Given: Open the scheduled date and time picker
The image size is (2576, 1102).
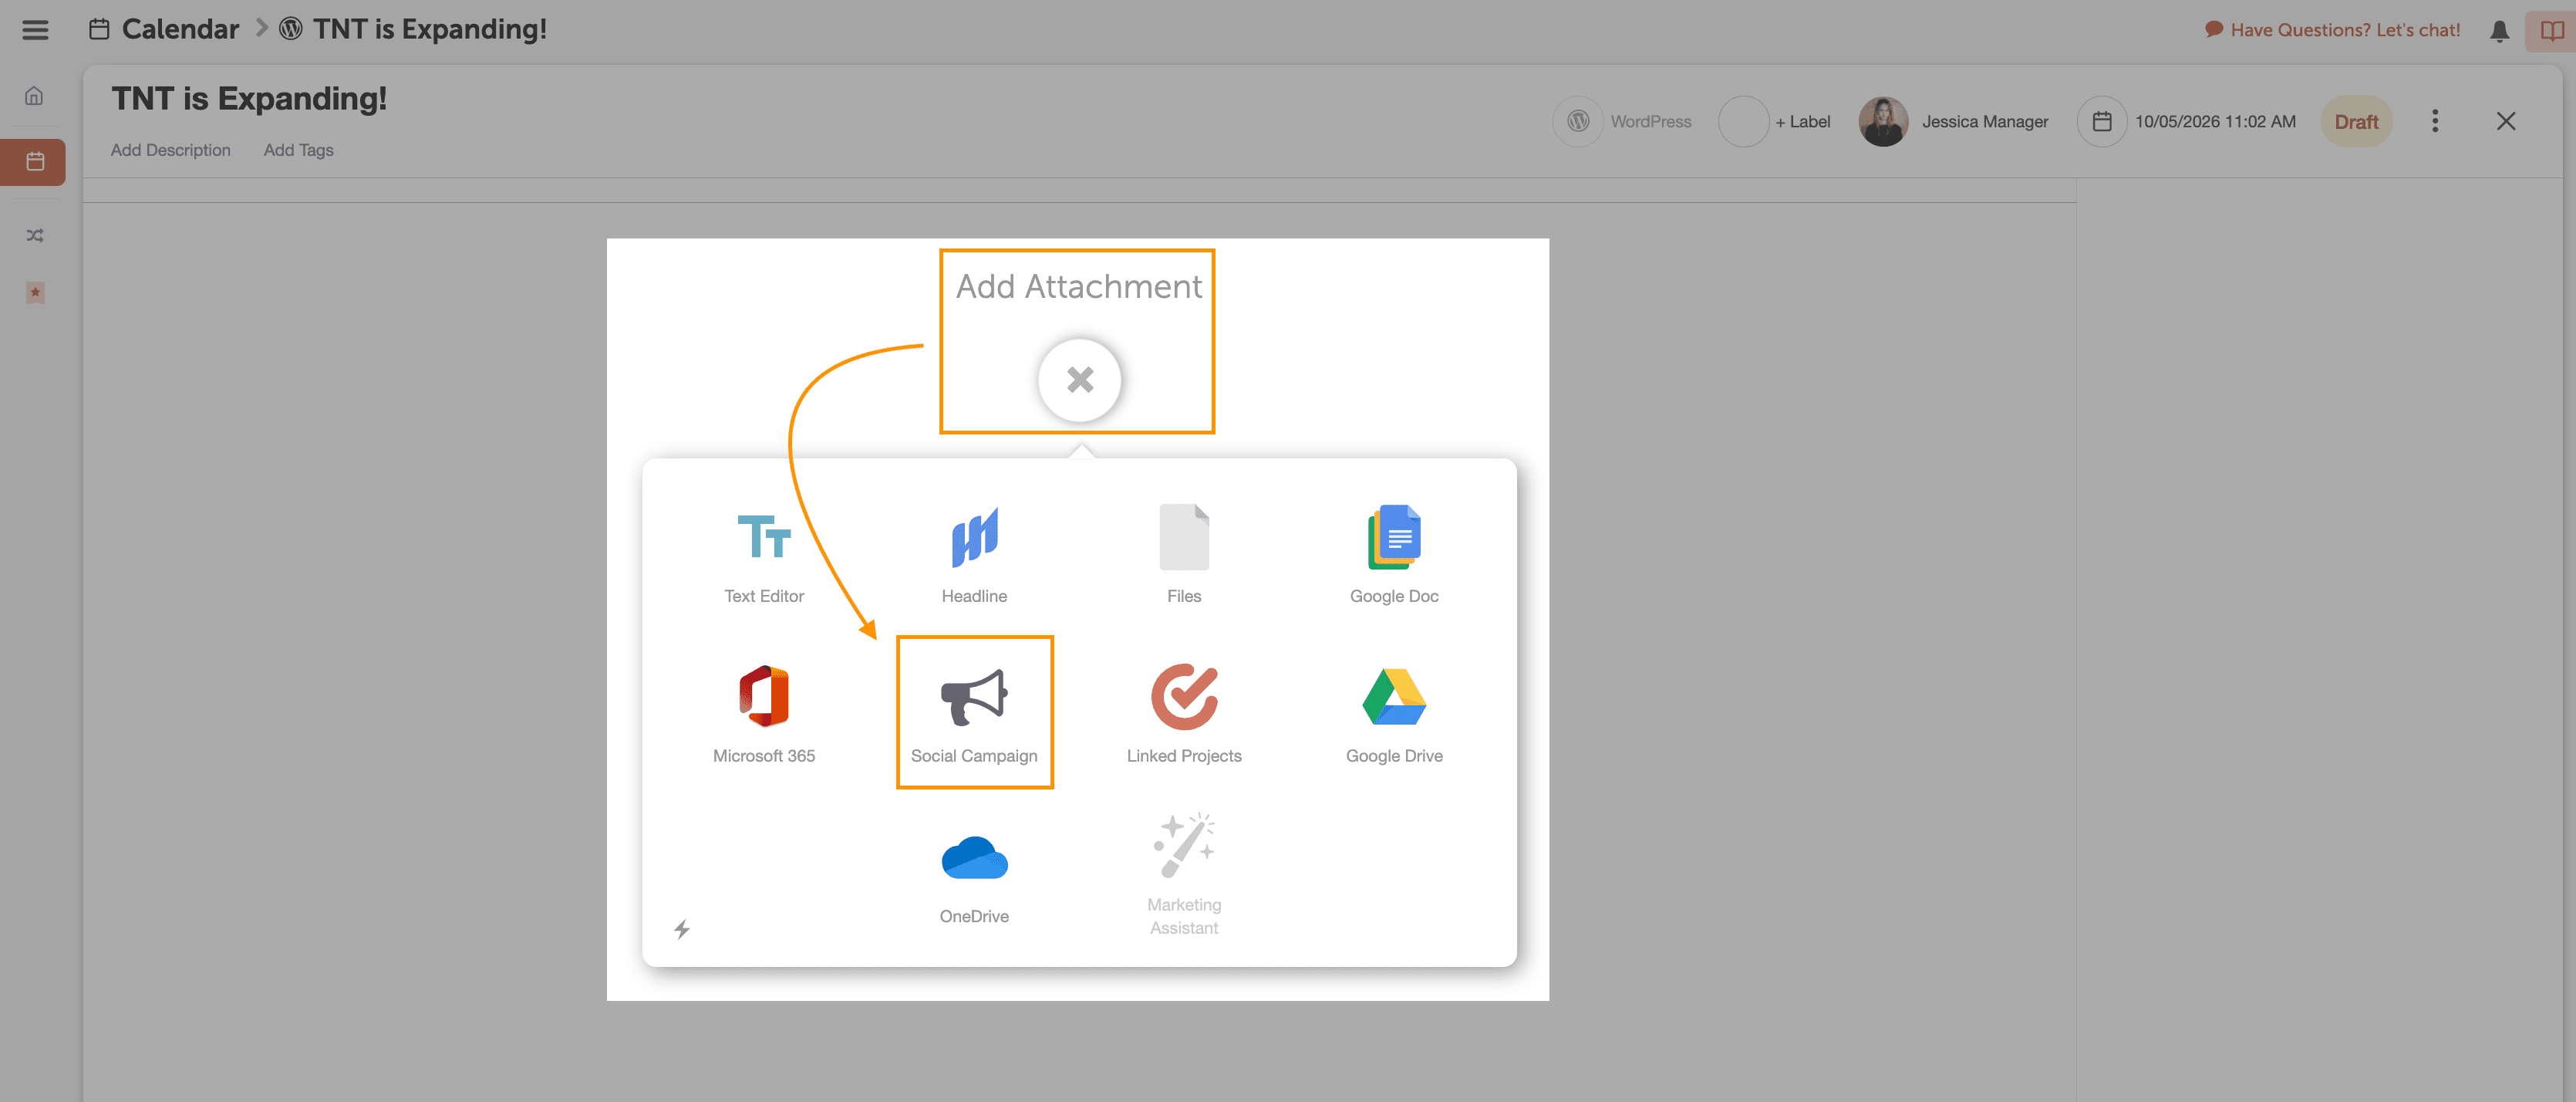Looking at the screenshot, I should [2187, 121].
